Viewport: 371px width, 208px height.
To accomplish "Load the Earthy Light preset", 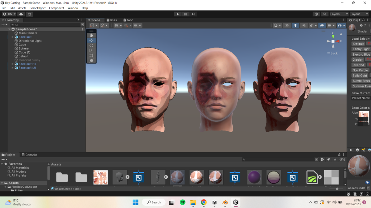I will coord(361,49).
